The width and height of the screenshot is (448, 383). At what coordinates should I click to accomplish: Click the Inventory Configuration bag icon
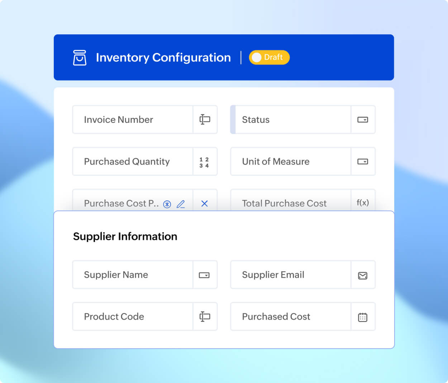coord(80,57)
